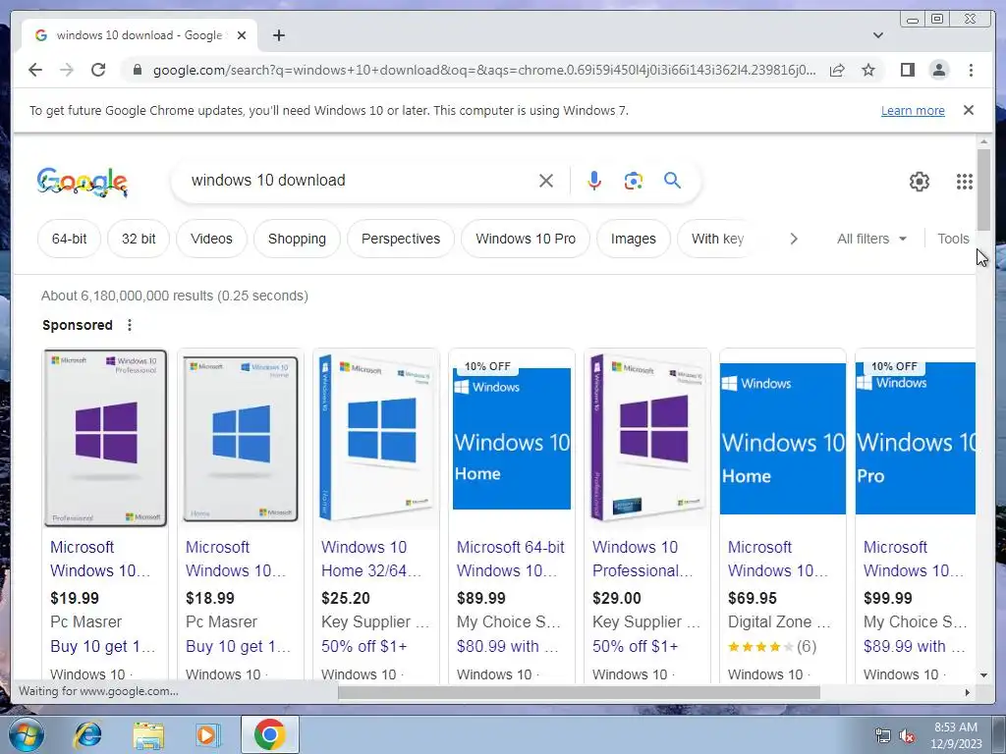Switch to Images results

click(634, 239)
